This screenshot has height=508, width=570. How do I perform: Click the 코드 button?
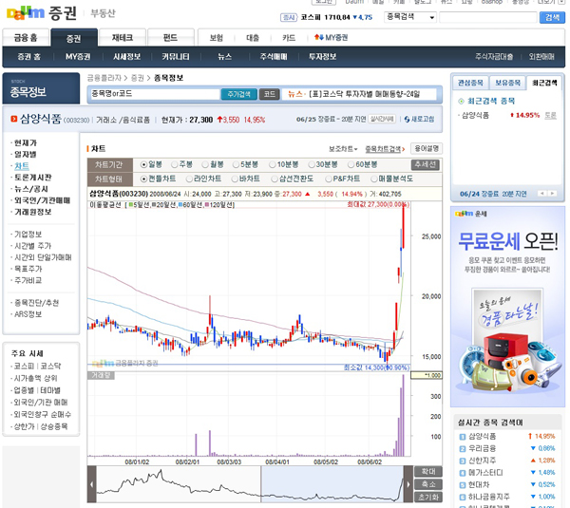tap(270, 94)
